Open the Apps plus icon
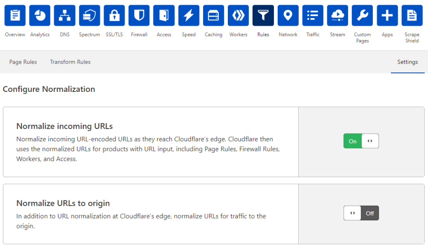 coord(387,15)
